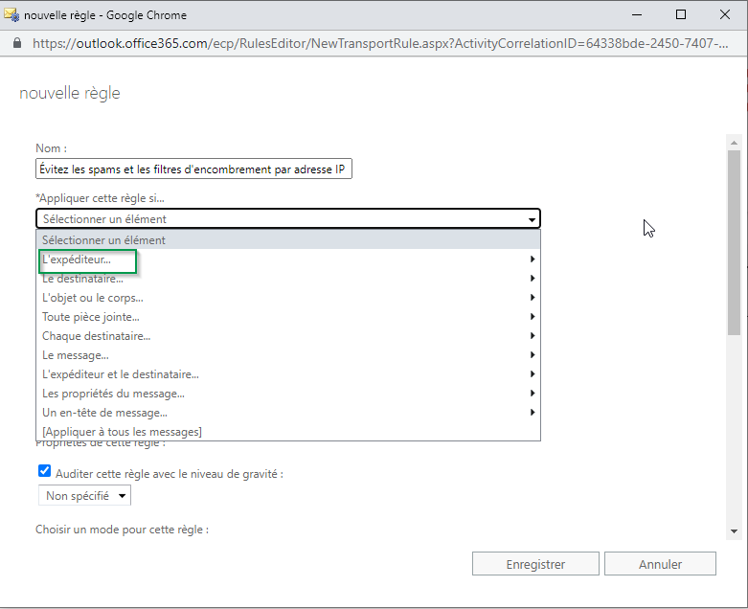Select "L'expéditeur..." from the condition list
This screenshot has width=748, height=609.
pyautogui.click(x=77, y=259)
